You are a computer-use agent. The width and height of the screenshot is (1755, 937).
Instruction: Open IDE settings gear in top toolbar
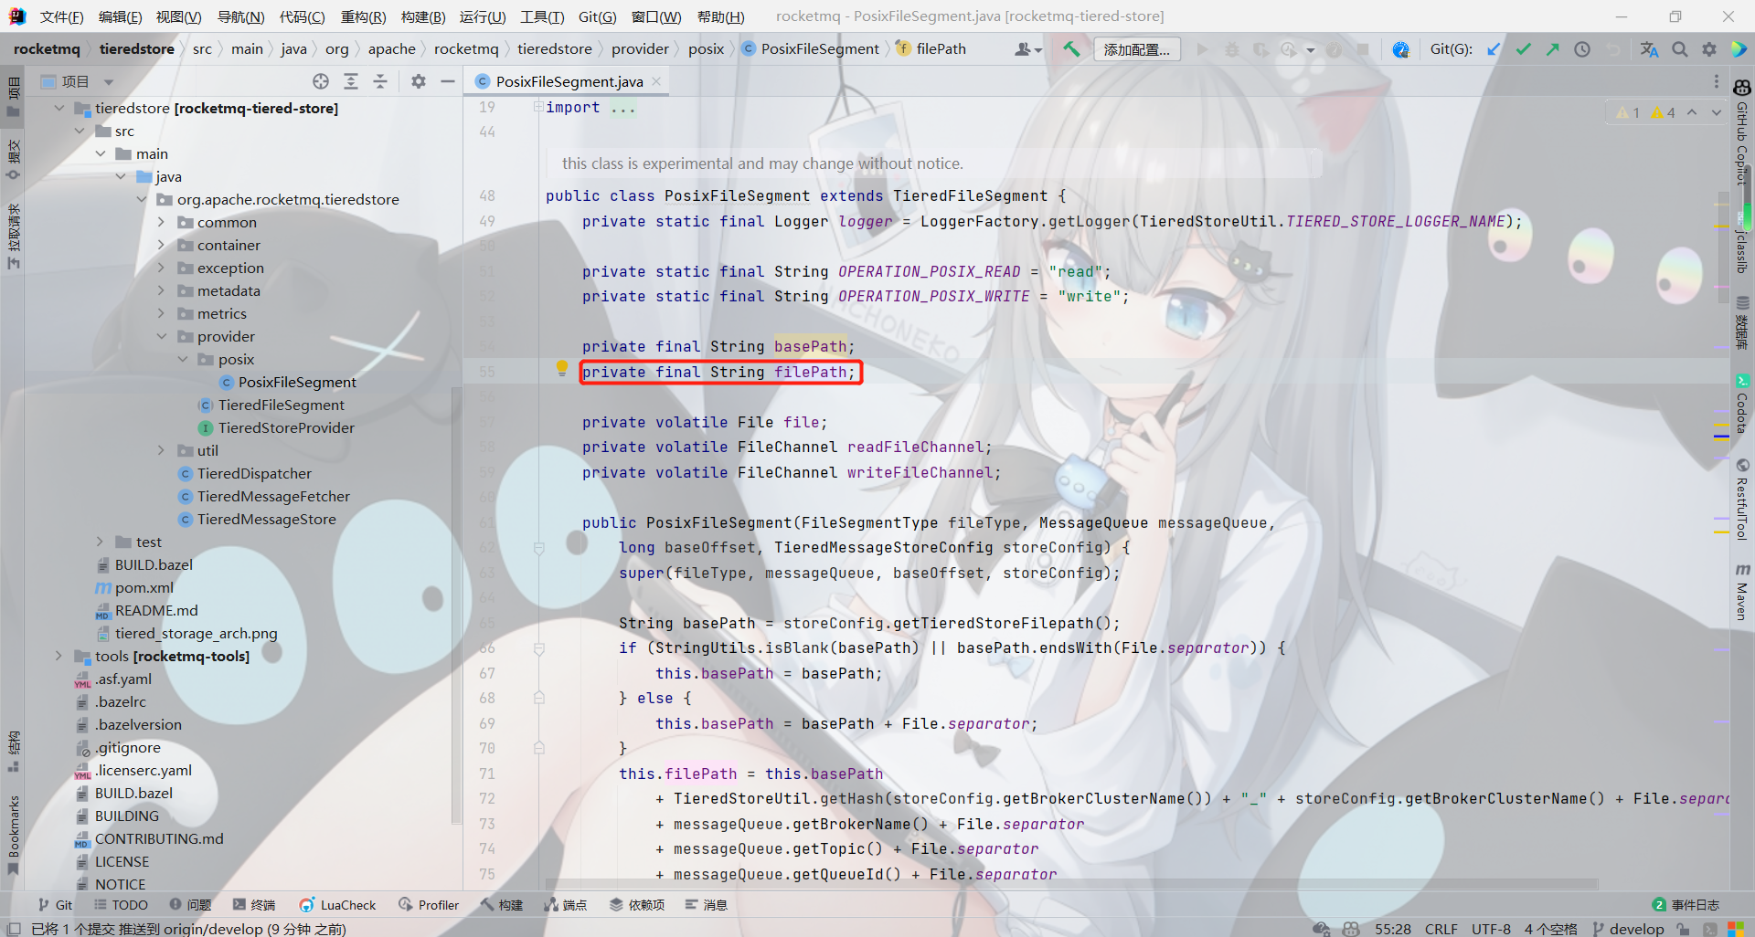[1708, 49]
